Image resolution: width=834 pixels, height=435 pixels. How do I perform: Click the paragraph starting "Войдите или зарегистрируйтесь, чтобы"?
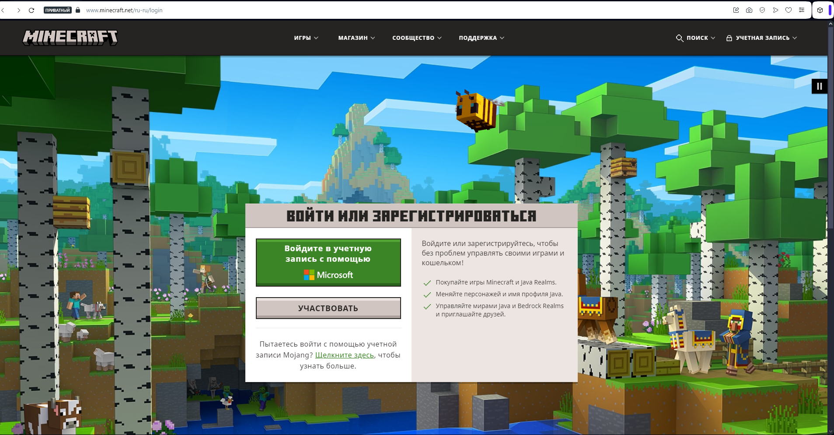click(x=493, y=253)
